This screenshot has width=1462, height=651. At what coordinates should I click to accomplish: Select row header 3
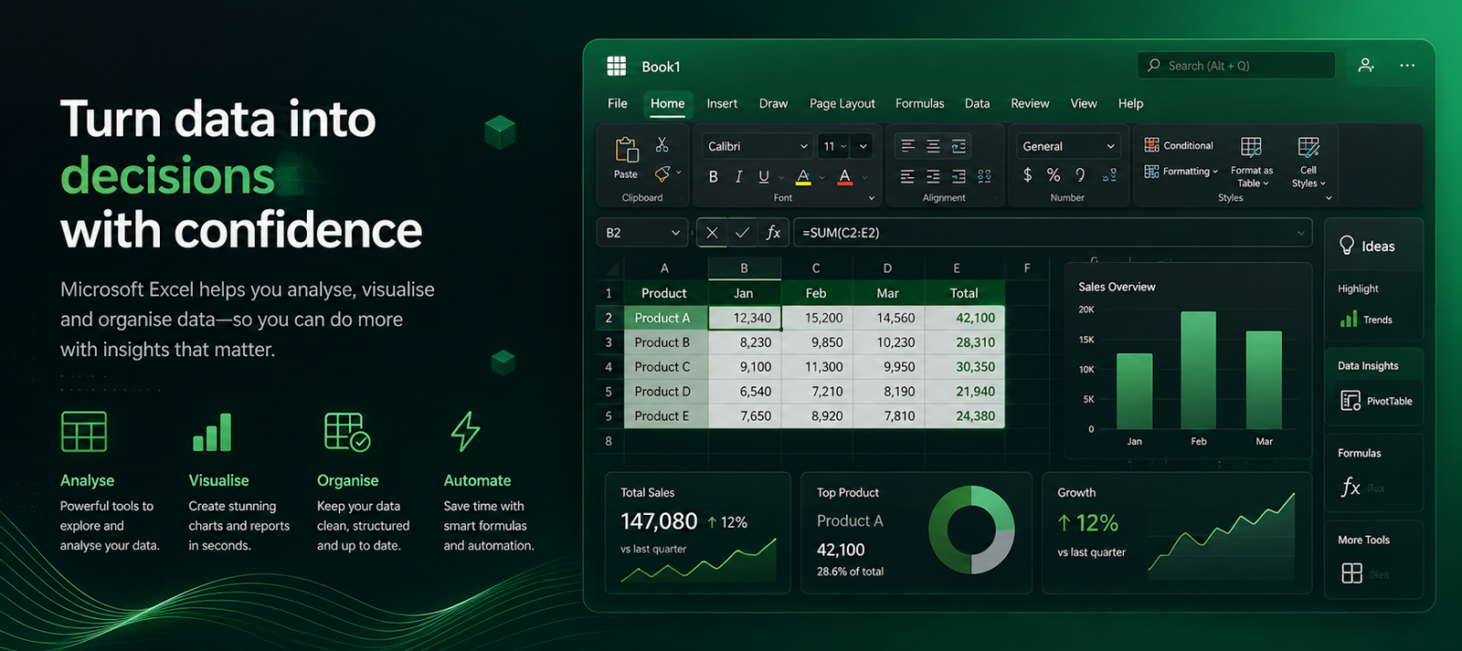point(609,342)
